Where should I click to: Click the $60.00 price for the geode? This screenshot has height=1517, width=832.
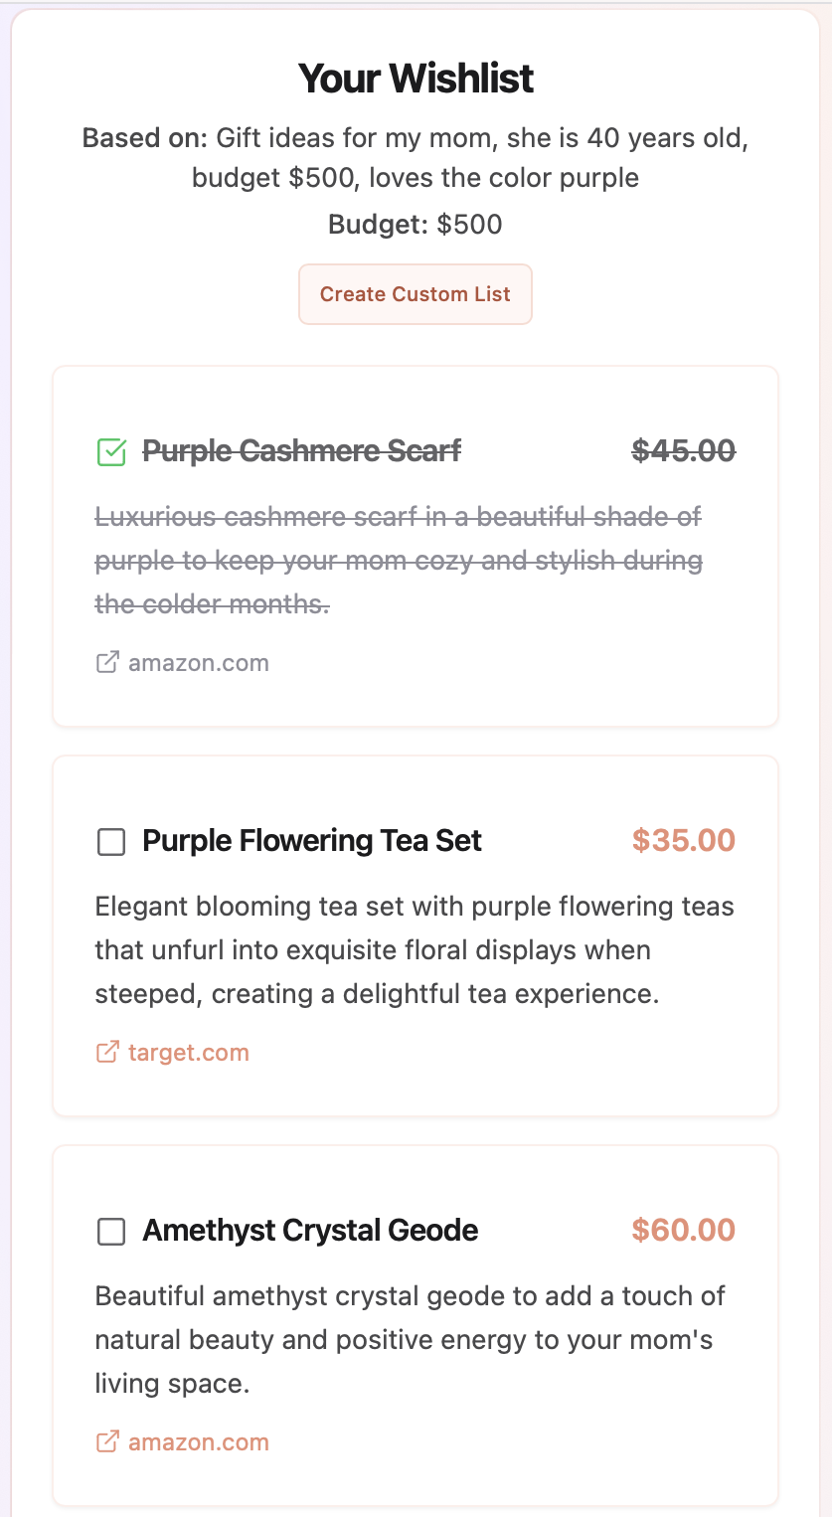[683, 1231]
